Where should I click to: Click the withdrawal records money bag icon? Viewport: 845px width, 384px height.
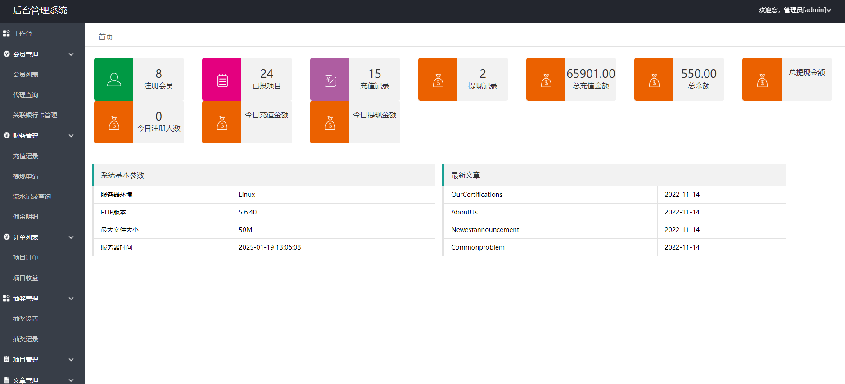(438, 80)
